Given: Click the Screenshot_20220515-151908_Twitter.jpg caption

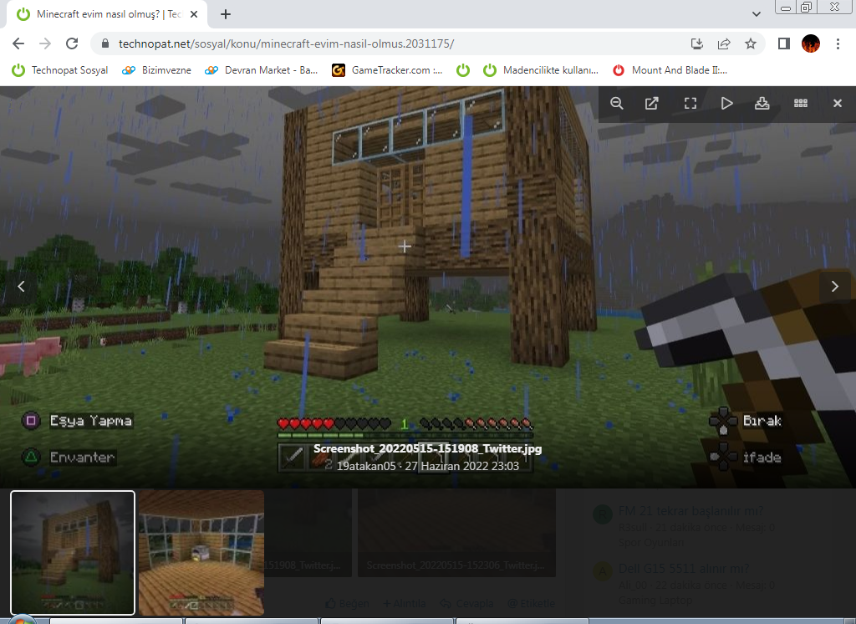Looking at the screenshot, I should [427, 448].
